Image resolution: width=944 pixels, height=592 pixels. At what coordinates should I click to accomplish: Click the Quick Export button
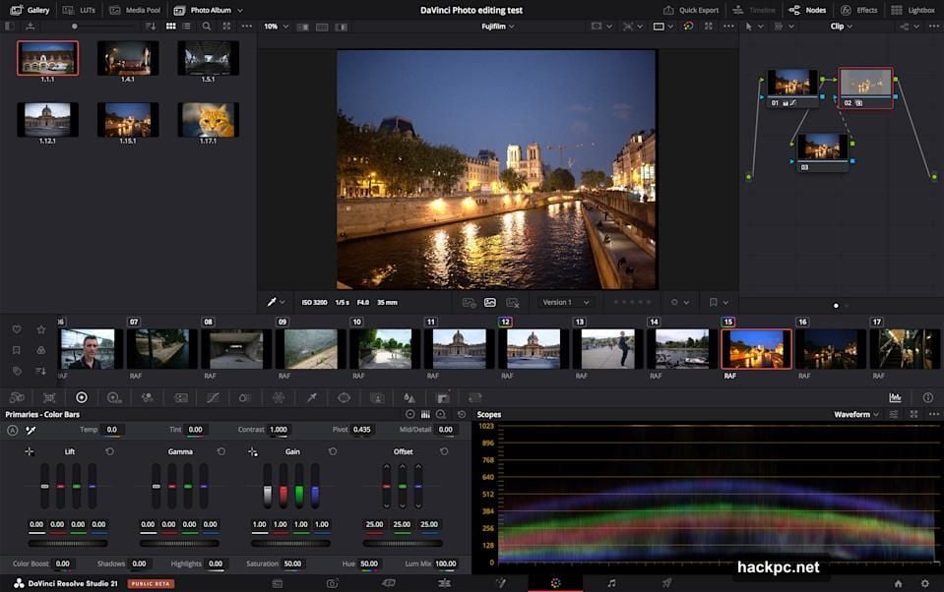click(x=692, y=10)
